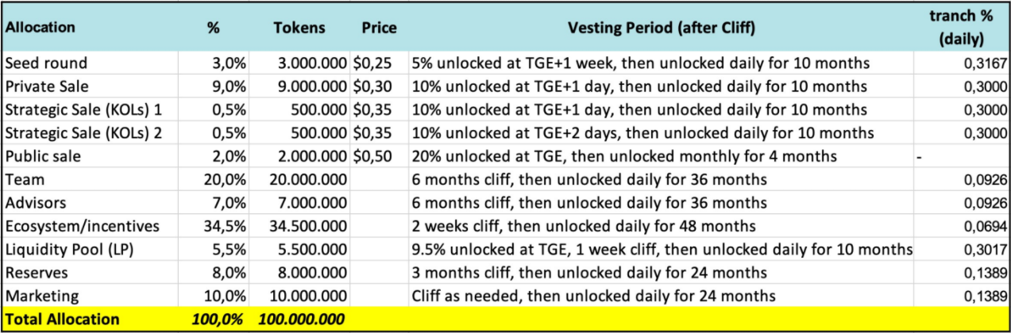Select the Liquidity Pool (LP) vesting description
This screenshot has height=333, width=1011.
point(661,250)
